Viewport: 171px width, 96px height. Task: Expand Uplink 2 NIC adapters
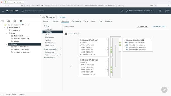pyautogui.click(x=125, y=45)
